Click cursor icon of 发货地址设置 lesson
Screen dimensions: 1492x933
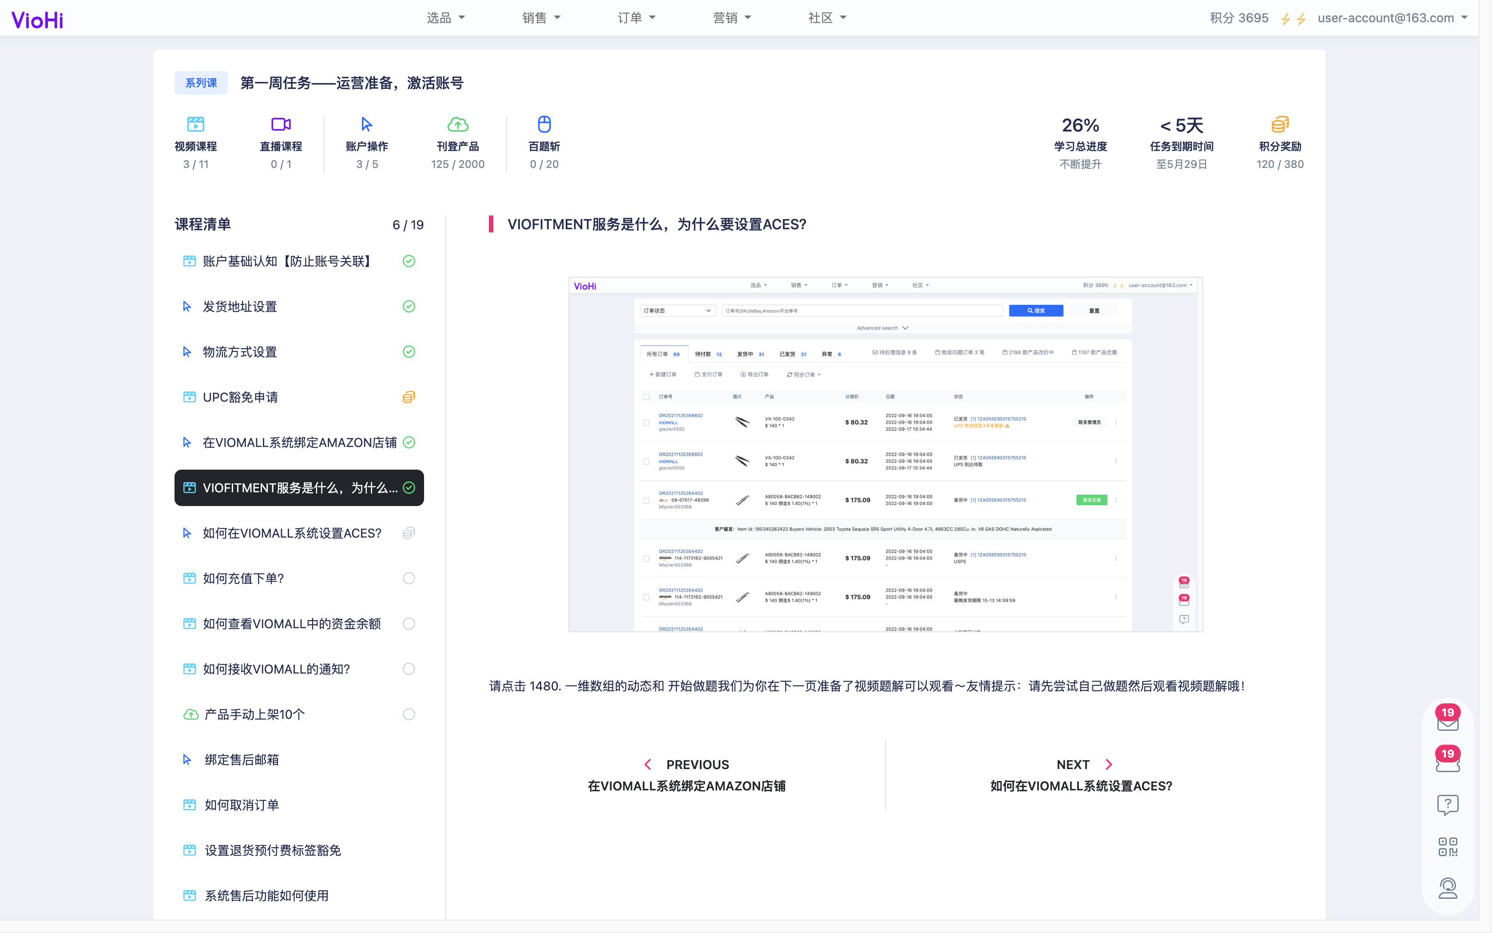point(187,306)
